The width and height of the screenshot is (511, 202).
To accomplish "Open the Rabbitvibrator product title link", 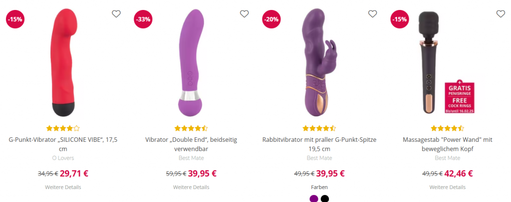I will tap(319, 144).
